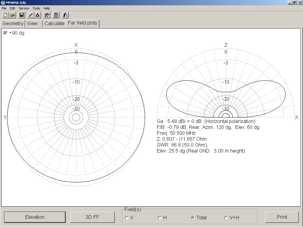Open the Service menu
The width and height of the screenshot is (303, 227).
tap(24, 8)
